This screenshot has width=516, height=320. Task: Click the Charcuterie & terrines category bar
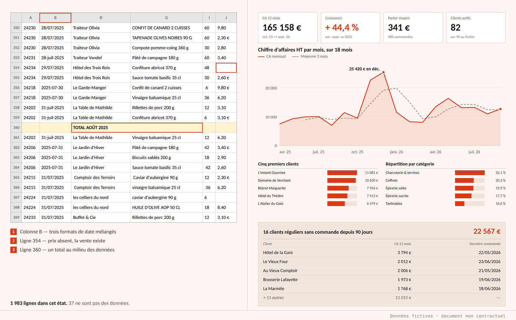click(x=470, y=173)
